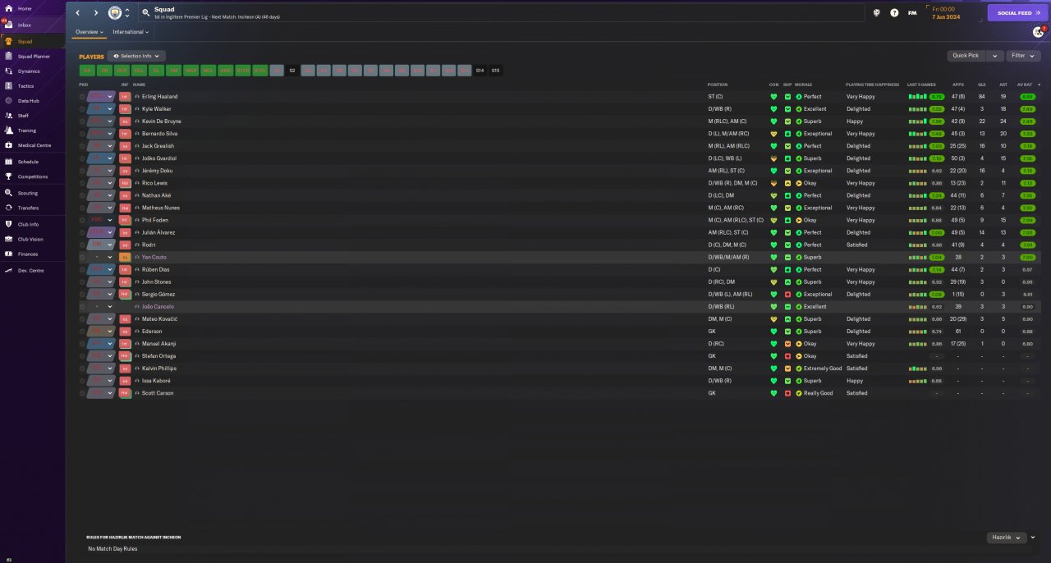The width and height of the screenshot is (1051, 563).
Task: Open the Staff sidebar icon
Action: click(8, 116)
